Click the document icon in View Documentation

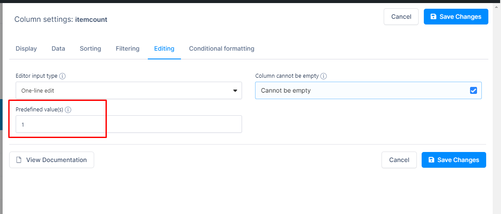click(x=19, y=160)
